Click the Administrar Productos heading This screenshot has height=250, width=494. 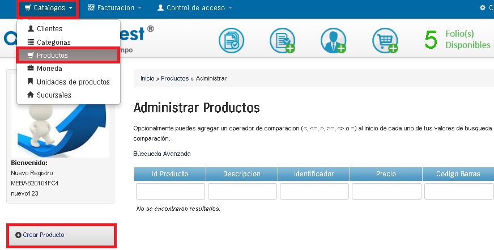coord(197,108)
